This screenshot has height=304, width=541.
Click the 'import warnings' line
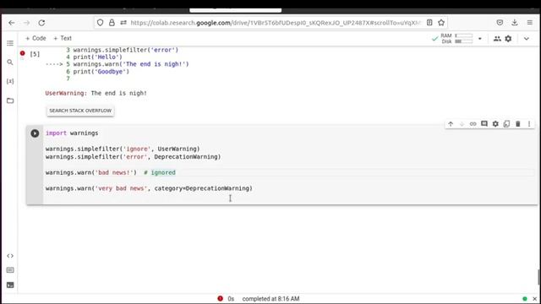tap(72, 133)
